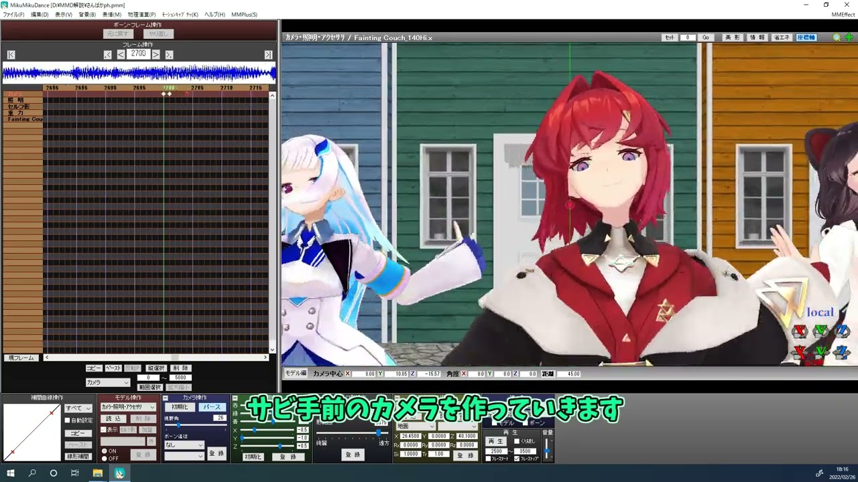Collapse the lighting panel with minus icon
Viewport: 858px width, 482px height.
point(235,398)
